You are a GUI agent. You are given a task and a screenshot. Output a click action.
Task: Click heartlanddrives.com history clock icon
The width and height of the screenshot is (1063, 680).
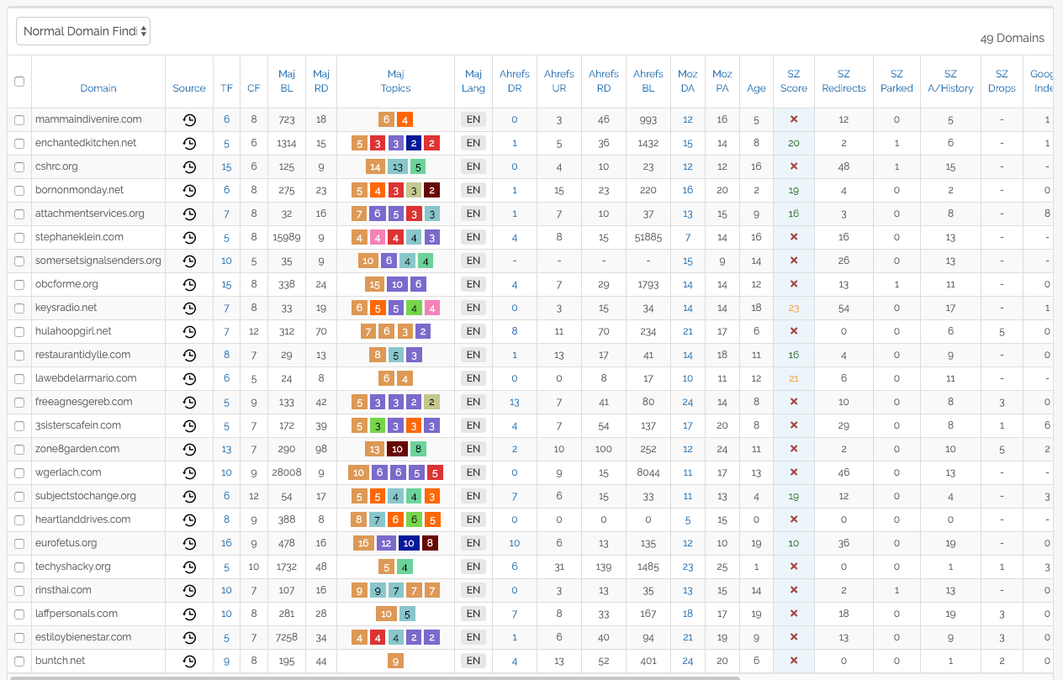point(189,519)
